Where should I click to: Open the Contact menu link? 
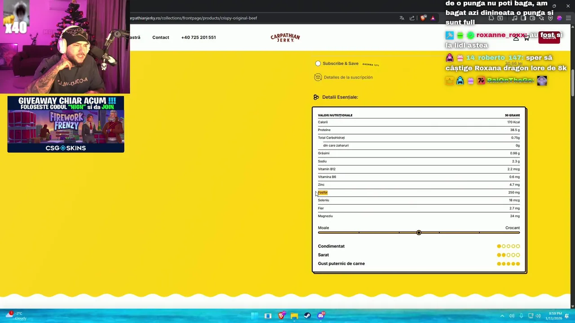[x=160, y=37]
